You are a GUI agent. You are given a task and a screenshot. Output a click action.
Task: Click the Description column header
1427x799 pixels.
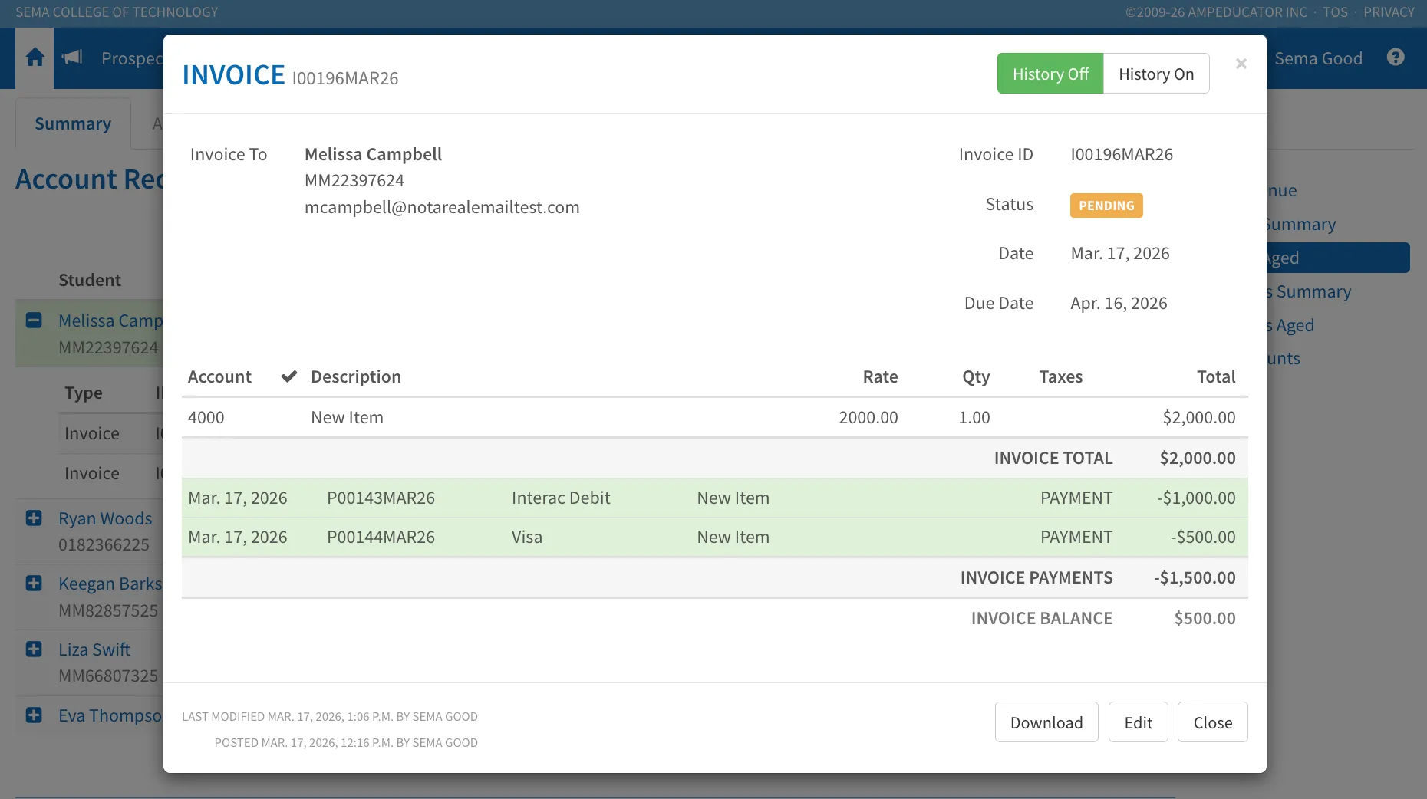pos(356,376)
